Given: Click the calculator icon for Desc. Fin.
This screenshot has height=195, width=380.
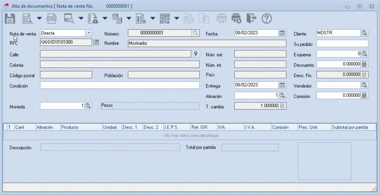Looking at the screenshot, I should (364, 75).
